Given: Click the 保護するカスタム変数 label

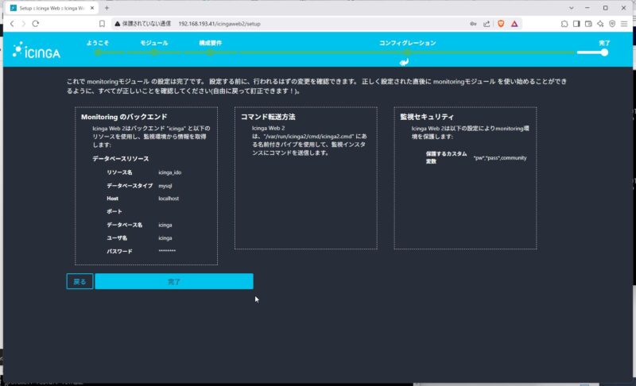Looking at the screenshot, I should point(446,157).
